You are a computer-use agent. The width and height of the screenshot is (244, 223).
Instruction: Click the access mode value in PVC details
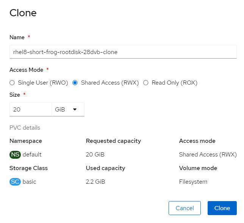[208, 154]
